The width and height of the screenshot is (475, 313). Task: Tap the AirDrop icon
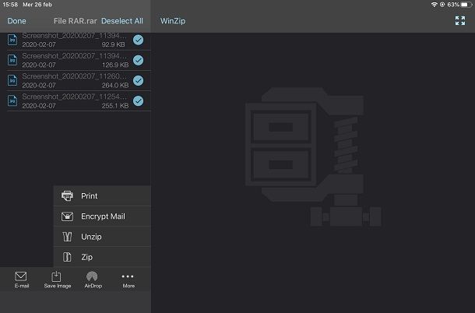92,276
